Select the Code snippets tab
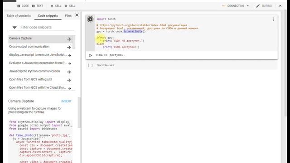Image resolution: width=290 pixels, height=163 pixels. click(x=48, y=16)
